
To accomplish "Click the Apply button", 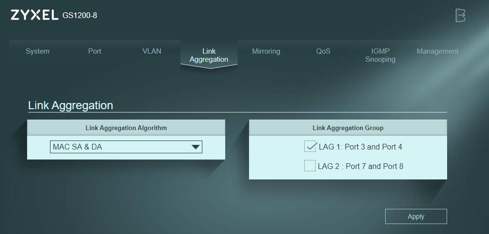I will tap(416, 216).
